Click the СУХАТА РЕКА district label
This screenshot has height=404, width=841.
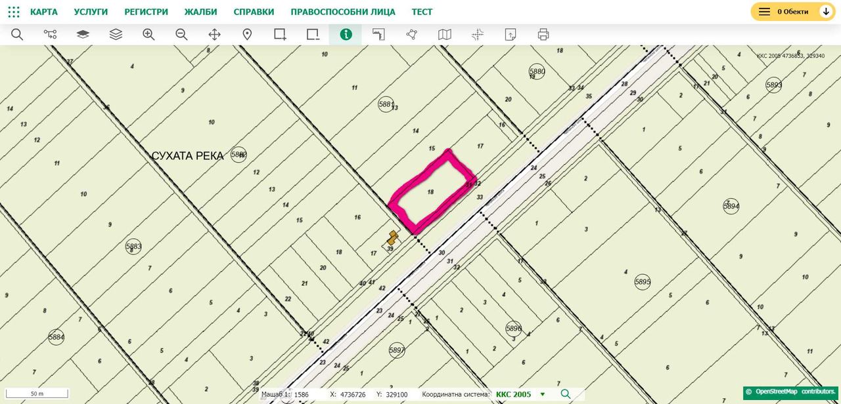[188, 156]
